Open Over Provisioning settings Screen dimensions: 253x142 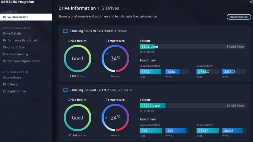coord(15,54)
